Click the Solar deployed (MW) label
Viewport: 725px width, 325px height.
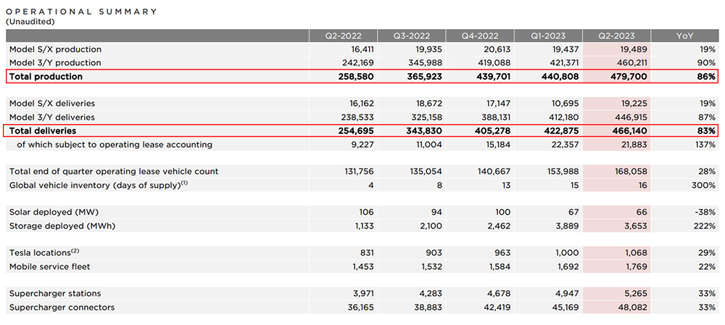click(x=54, y=212)
